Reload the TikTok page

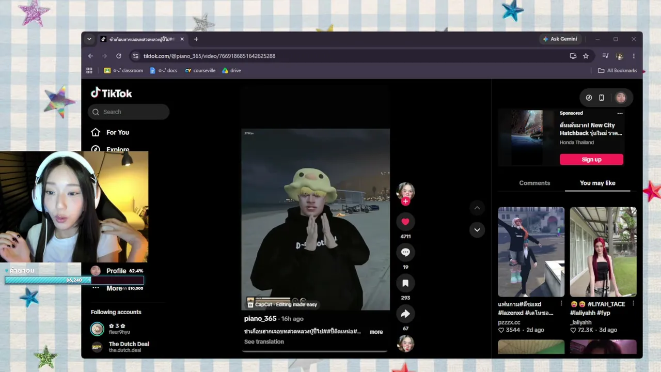[x=119, y=56]
